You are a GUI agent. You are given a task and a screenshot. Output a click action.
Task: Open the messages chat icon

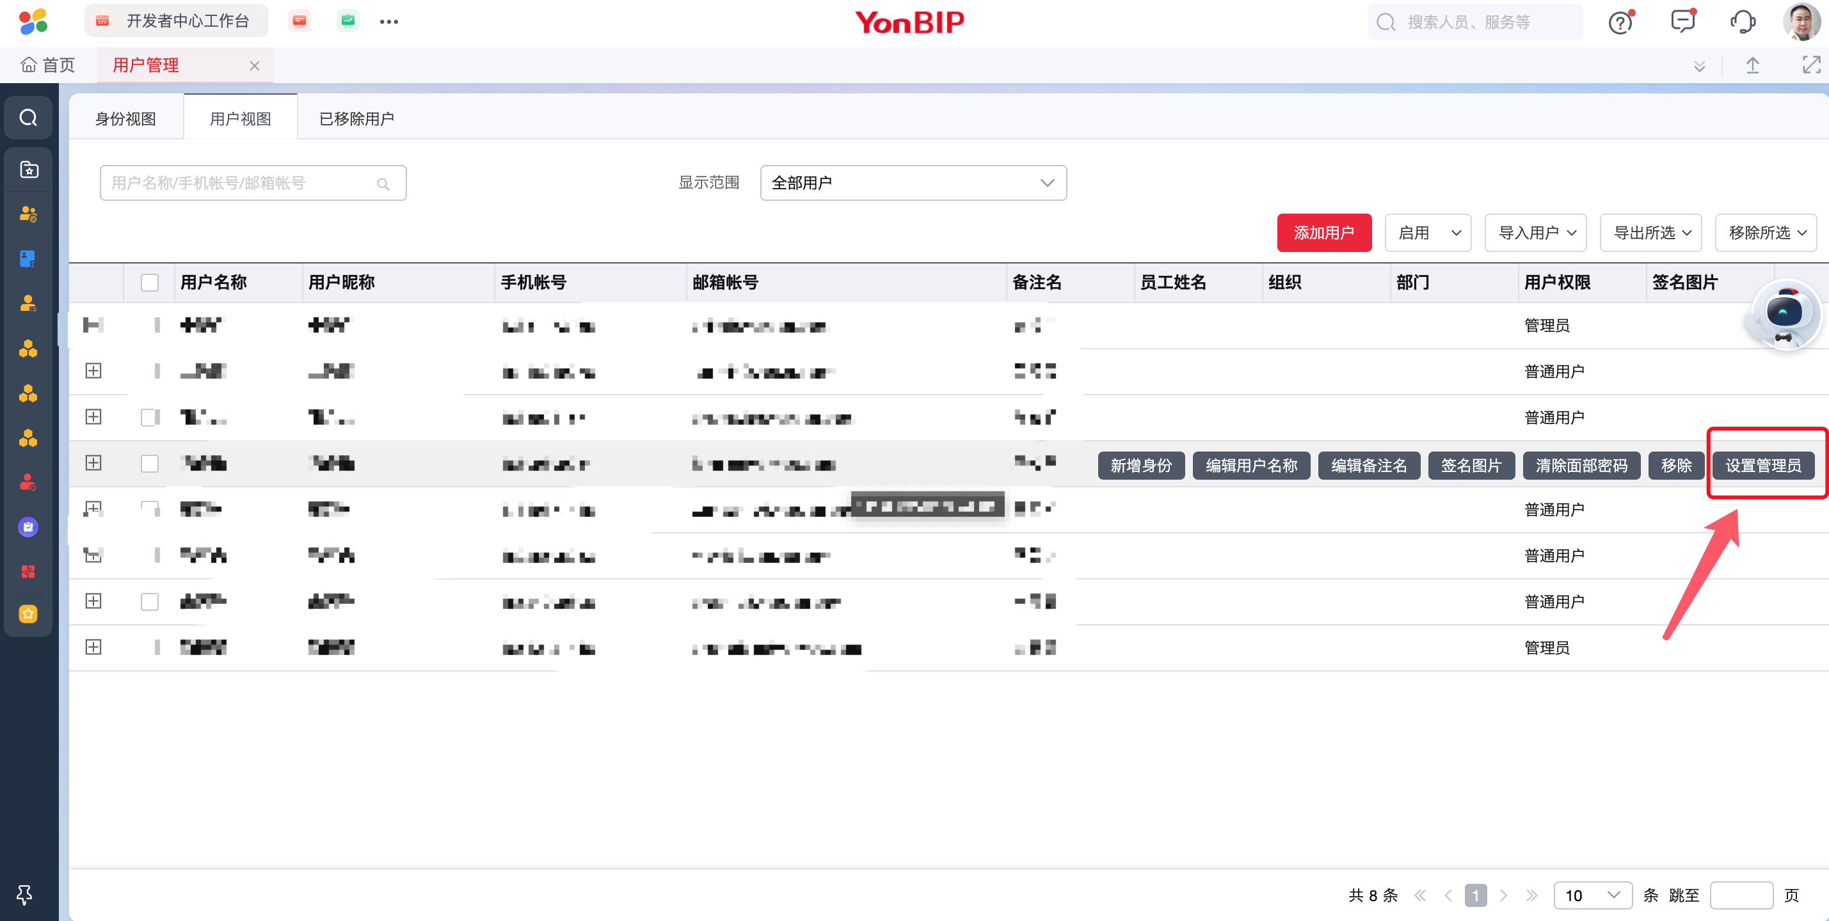(x=1682, y=21)
